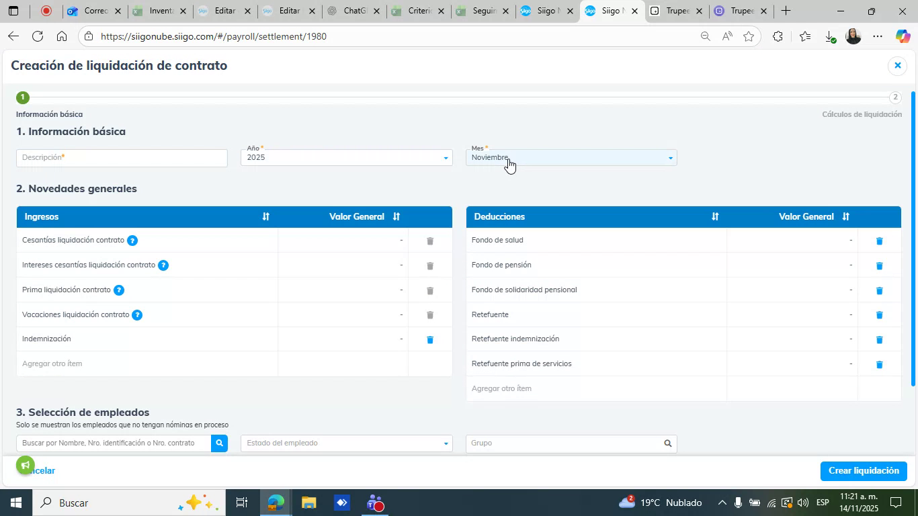The height and width of the screenshot is (516, 918).
Task: Delete the Fondo de solidaridad pensional deduction
Action: tap(879, 290)
